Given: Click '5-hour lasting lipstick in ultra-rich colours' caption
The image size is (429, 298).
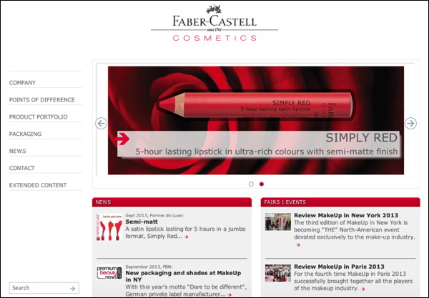Looking at the screenshot, I should pos(267,152).
